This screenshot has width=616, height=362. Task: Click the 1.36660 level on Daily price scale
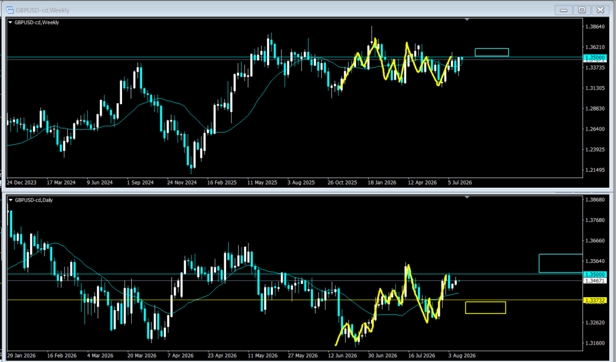click(594, 241)
